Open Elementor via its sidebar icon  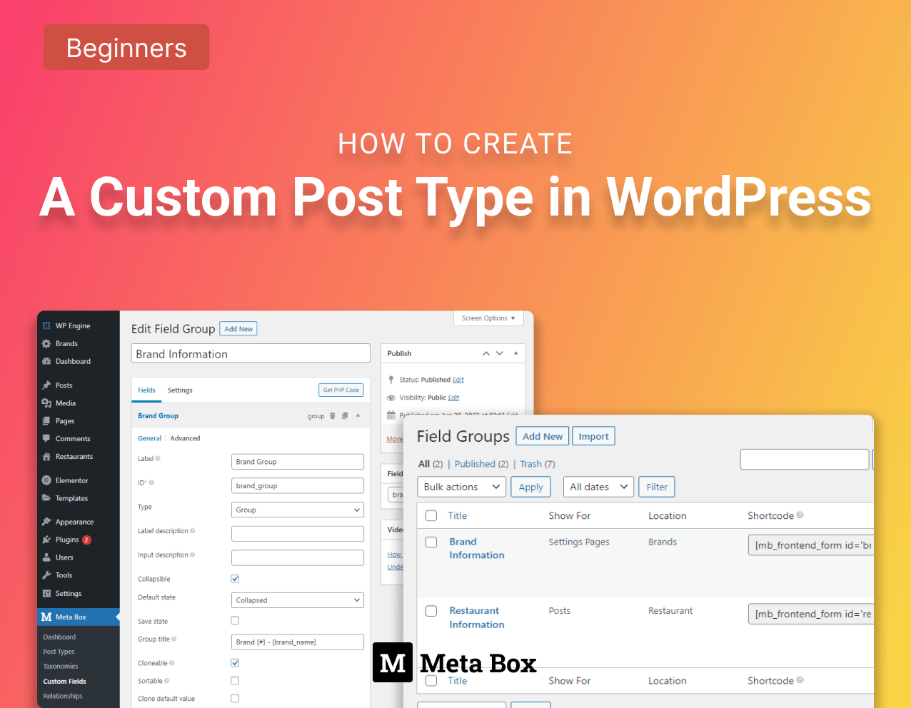pos(46,480)
